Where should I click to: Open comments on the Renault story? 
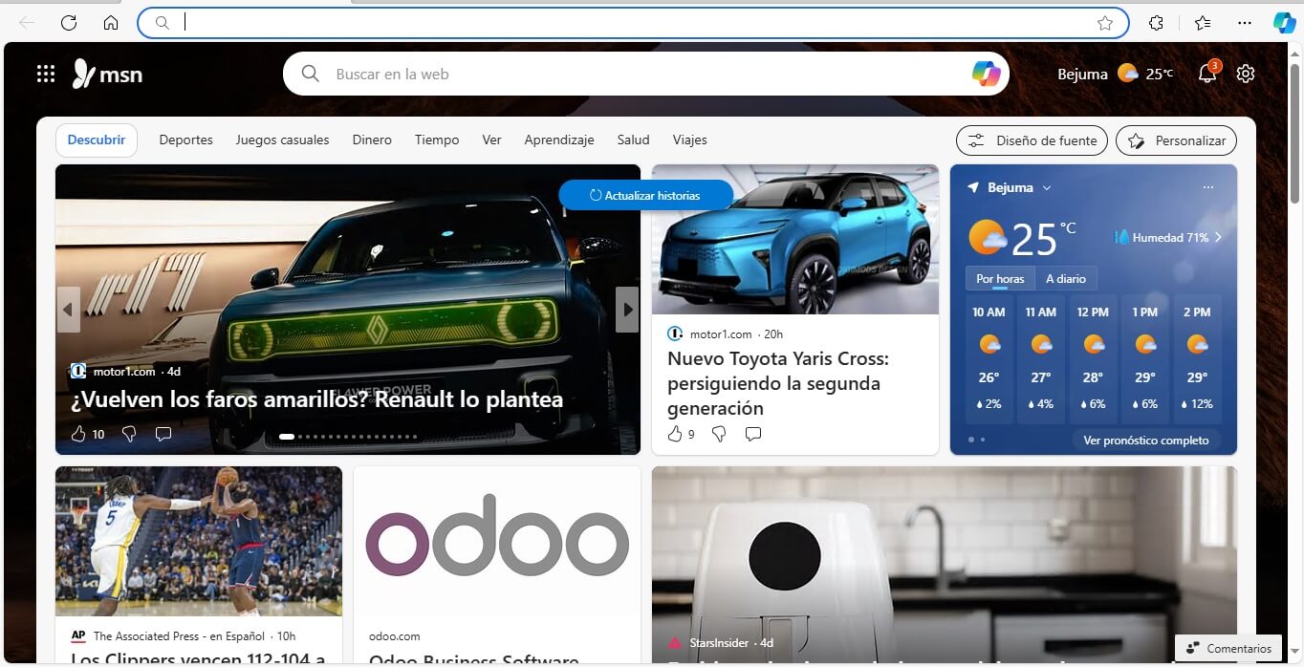point(163,434)
